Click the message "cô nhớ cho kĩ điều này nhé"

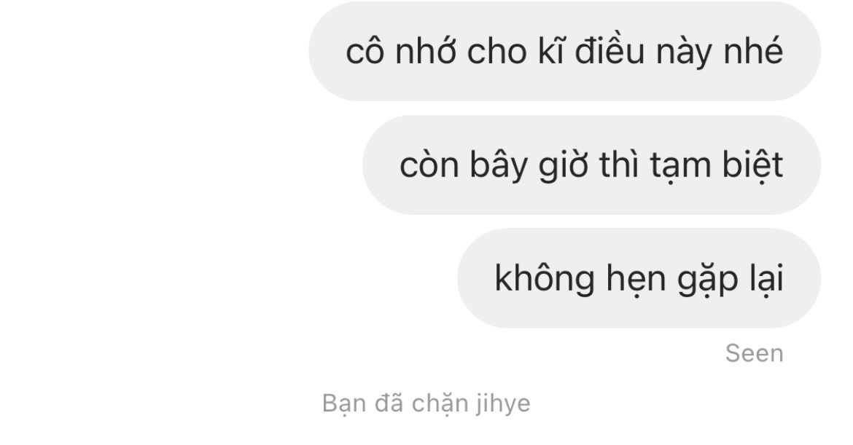click(564, 51)
